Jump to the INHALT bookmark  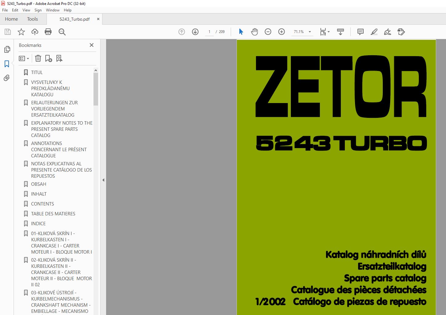[39, 194]
